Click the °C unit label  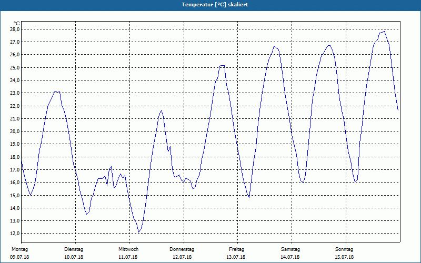[17, 24]
